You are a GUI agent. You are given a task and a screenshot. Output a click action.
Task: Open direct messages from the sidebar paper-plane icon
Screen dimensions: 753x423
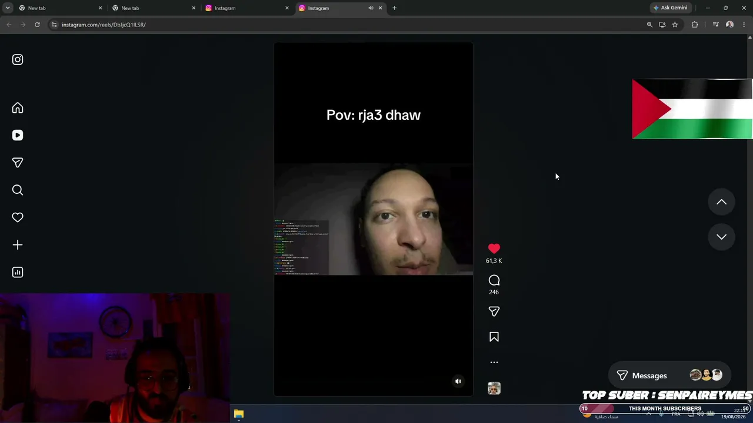pyautogui.click(x=18, y=163)
